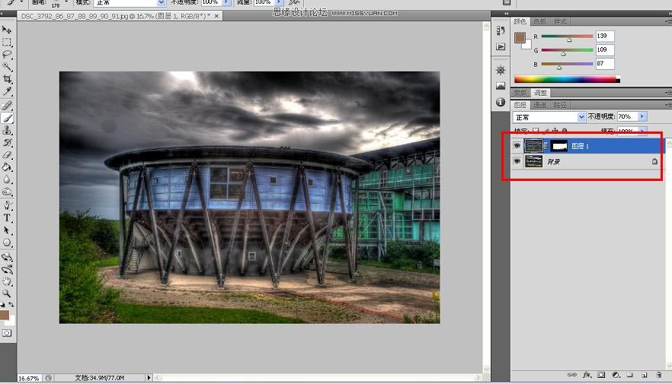Open Color panel options menu
The height and width of the screenshot is (384, 672).
[x=668, y=21]
